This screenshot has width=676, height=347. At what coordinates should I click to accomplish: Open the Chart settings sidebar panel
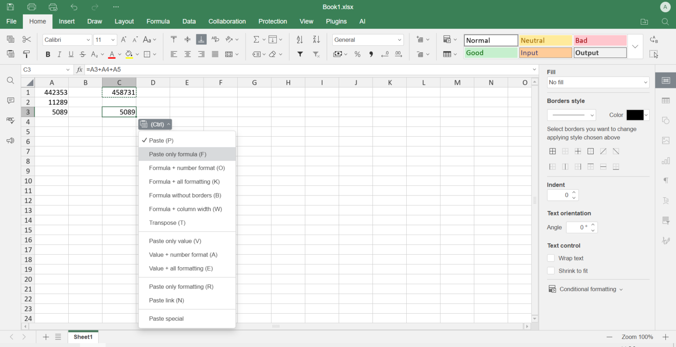click(665, 160)
